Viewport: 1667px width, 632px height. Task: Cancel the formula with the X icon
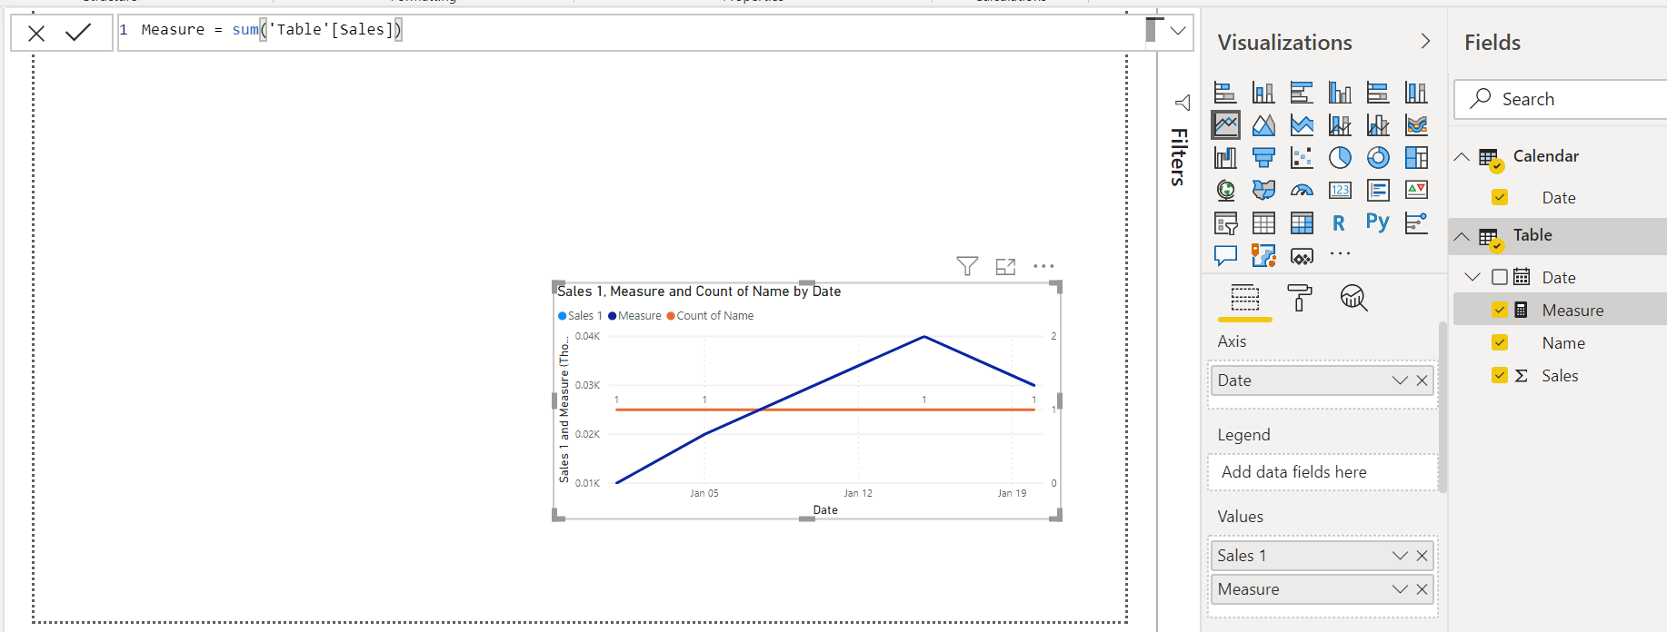pos(36,34)
